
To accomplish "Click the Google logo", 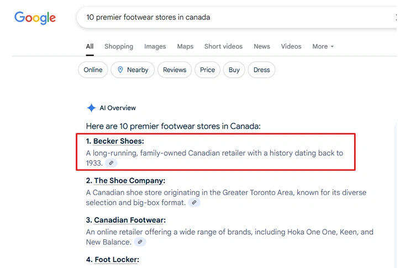I will click(x=35, y=18).
